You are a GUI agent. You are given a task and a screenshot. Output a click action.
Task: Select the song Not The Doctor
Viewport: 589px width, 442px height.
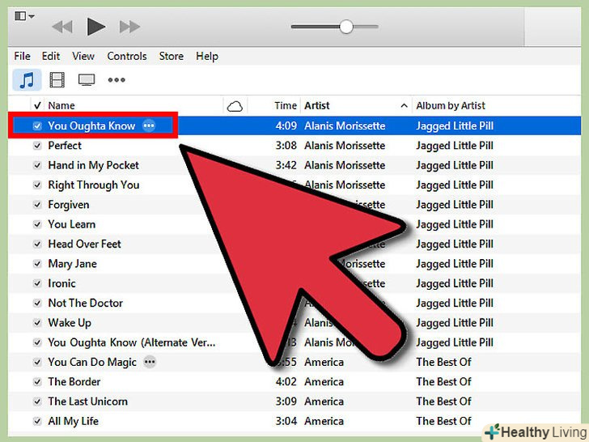(x=85, y=303)
